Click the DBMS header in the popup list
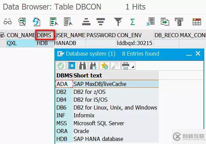206x144 pixels. tap(64, 75)
